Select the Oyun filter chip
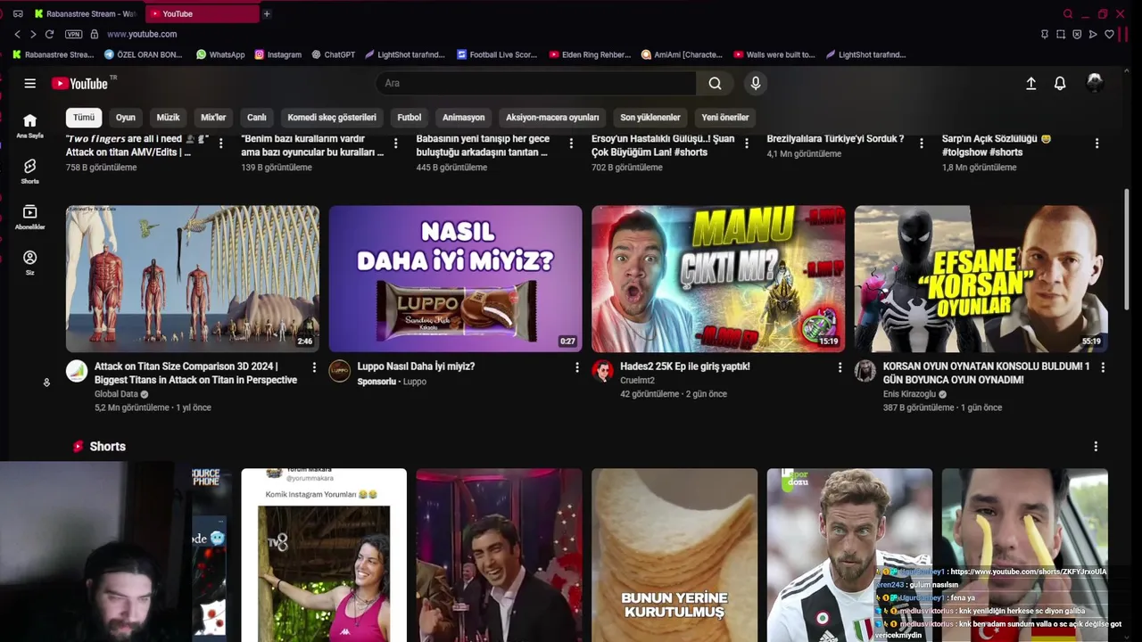The height and width of the screenshot is (642, 1142). coord(126,117)
